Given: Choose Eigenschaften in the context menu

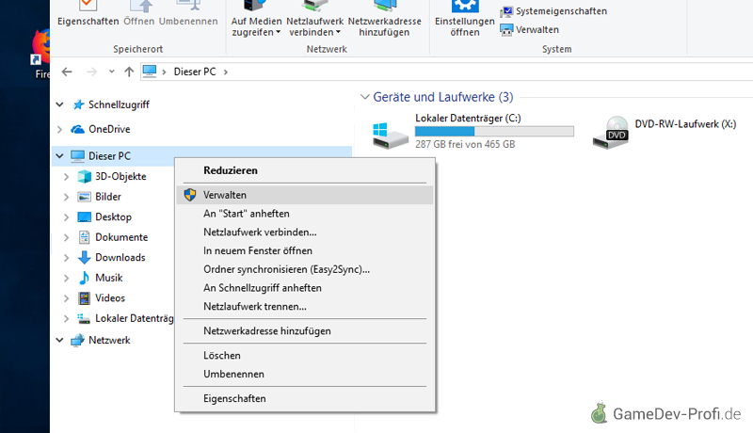Looking at the screenshot, I should click(305, 398).
